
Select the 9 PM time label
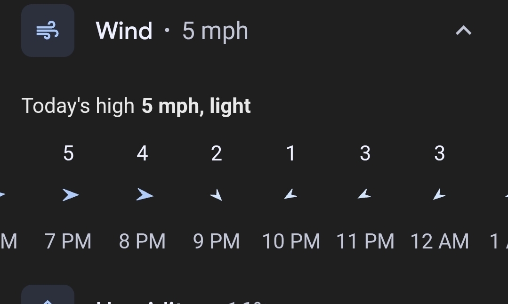click(x=217, y=241)
